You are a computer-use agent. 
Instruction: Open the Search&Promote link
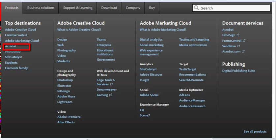[x=191, y=80]
